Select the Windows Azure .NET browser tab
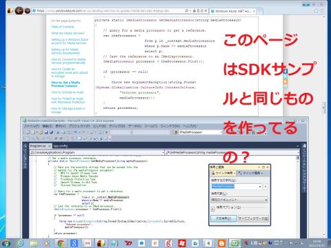331x248 pixels. click(x=232, y=11)
